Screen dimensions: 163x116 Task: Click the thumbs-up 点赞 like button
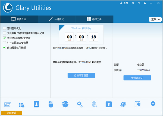coord(124,3)
